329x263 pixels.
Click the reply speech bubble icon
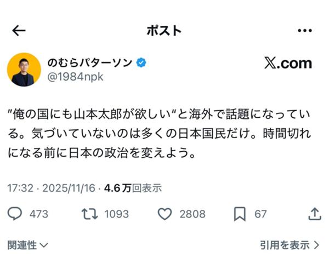coord(15,214)
